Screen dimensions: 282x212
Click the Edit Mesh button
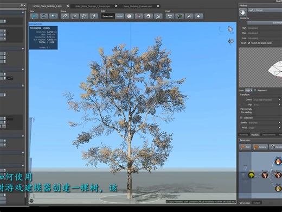tap(265, 23)
